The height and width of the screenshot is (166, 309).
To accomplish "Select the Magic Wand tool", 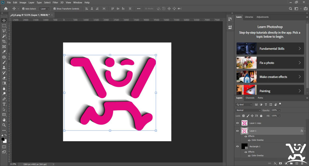I will (x=4, y=36).
